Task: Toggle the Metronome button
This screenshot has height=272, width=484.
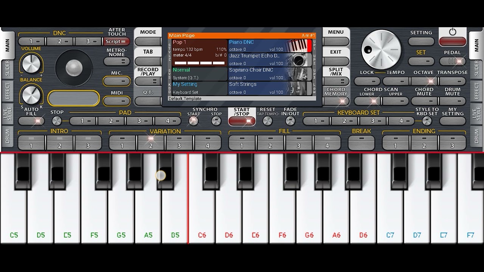Action: pos(117,61)
